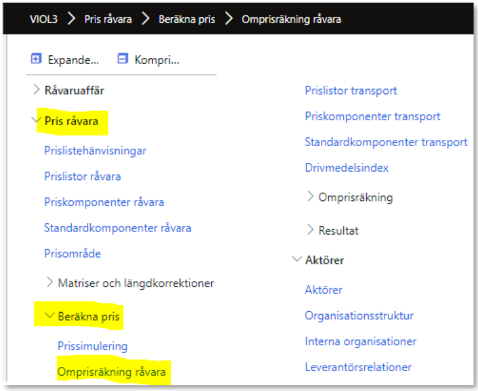The width and height of the screenshot is (478, 391).
Task: Collapse the Beräkna pris group
Action: pyautogui.click(x=50, y=315)
